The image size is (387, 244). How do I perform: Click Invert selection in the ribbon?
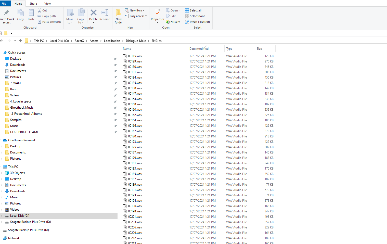[x=198, y=22]
